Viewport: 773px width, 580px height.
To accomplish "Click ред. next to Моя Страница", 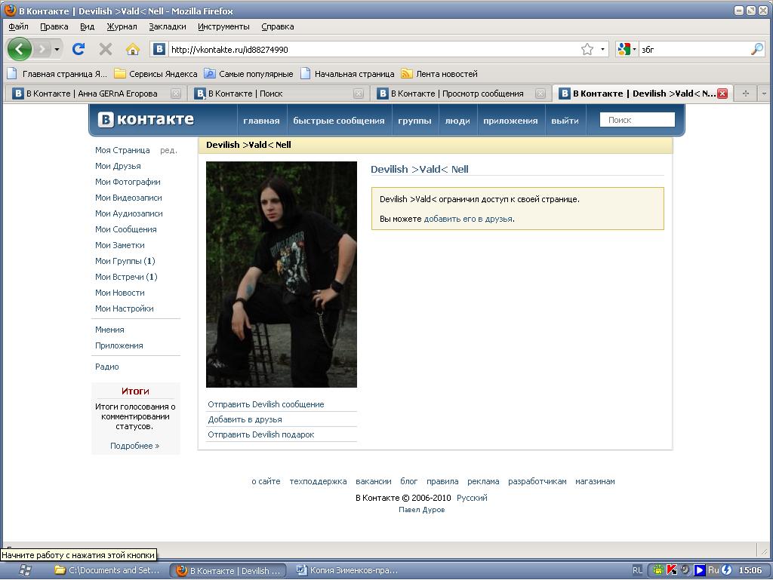I will pyautogui.click(x=168, y=150).
